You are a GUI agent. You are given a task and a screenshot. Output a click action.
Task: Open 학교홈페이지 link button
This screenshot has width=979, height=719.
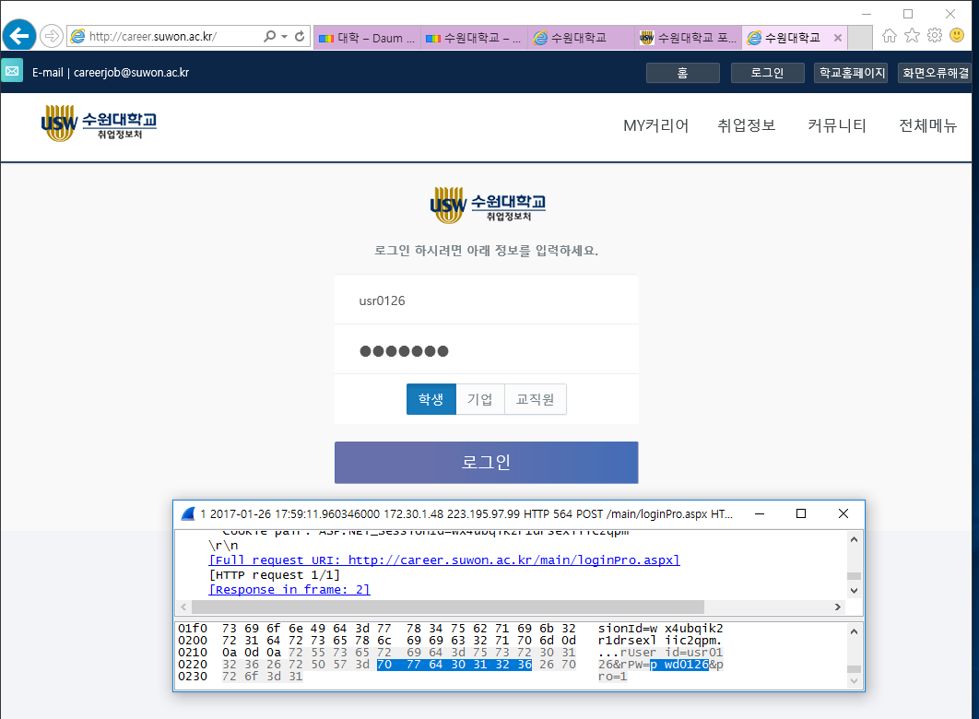(851, 73)
